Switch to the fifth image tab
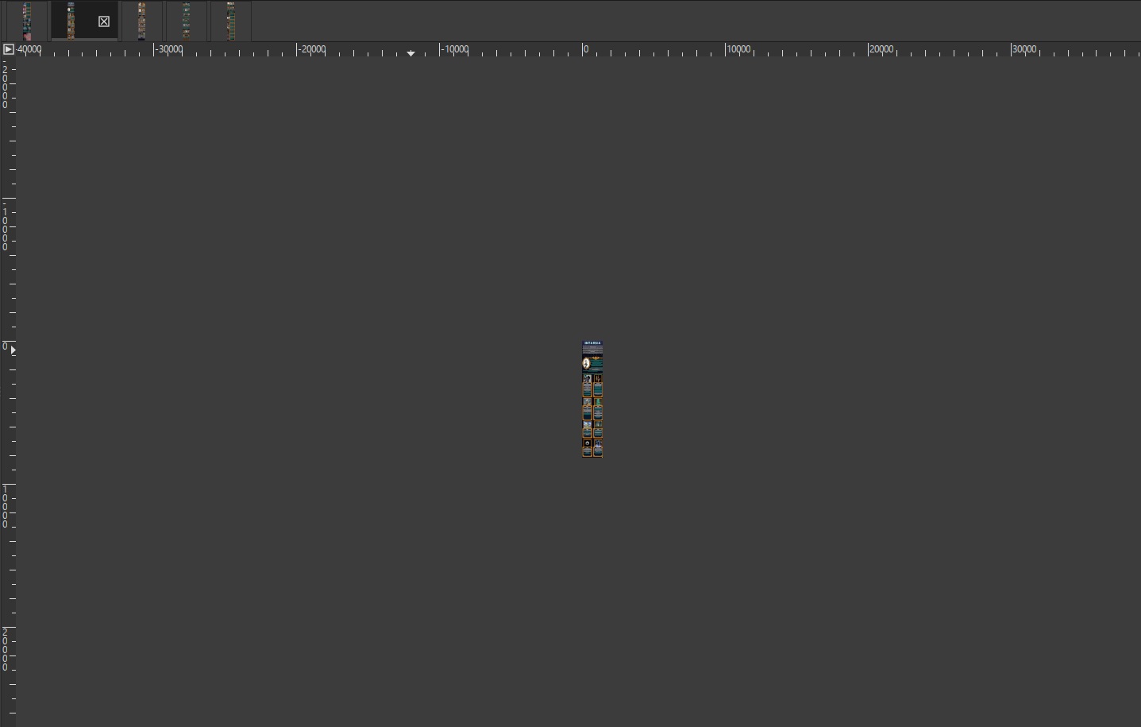This screenshot has width=1141, height=727. tap(231, 21)
